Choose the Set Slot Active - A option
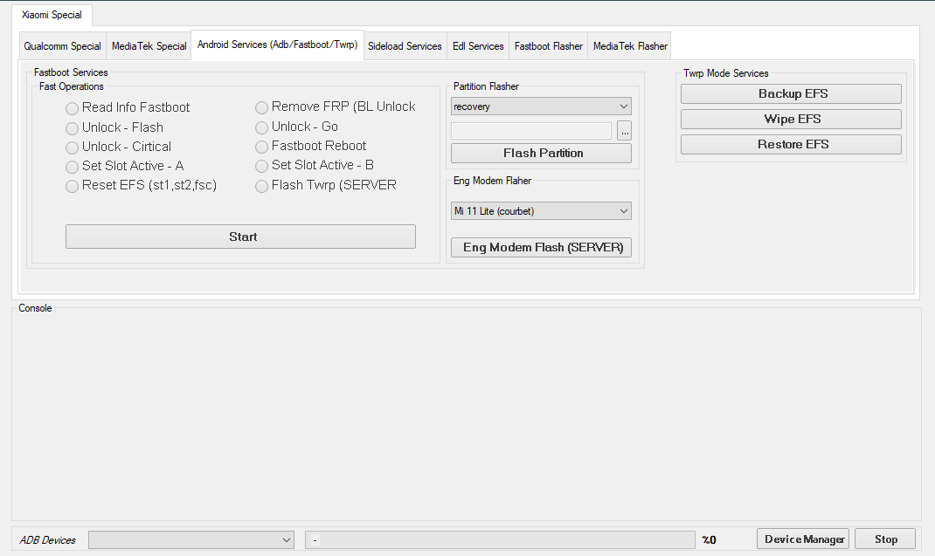 pyautogui.click(x=72, y=166)
